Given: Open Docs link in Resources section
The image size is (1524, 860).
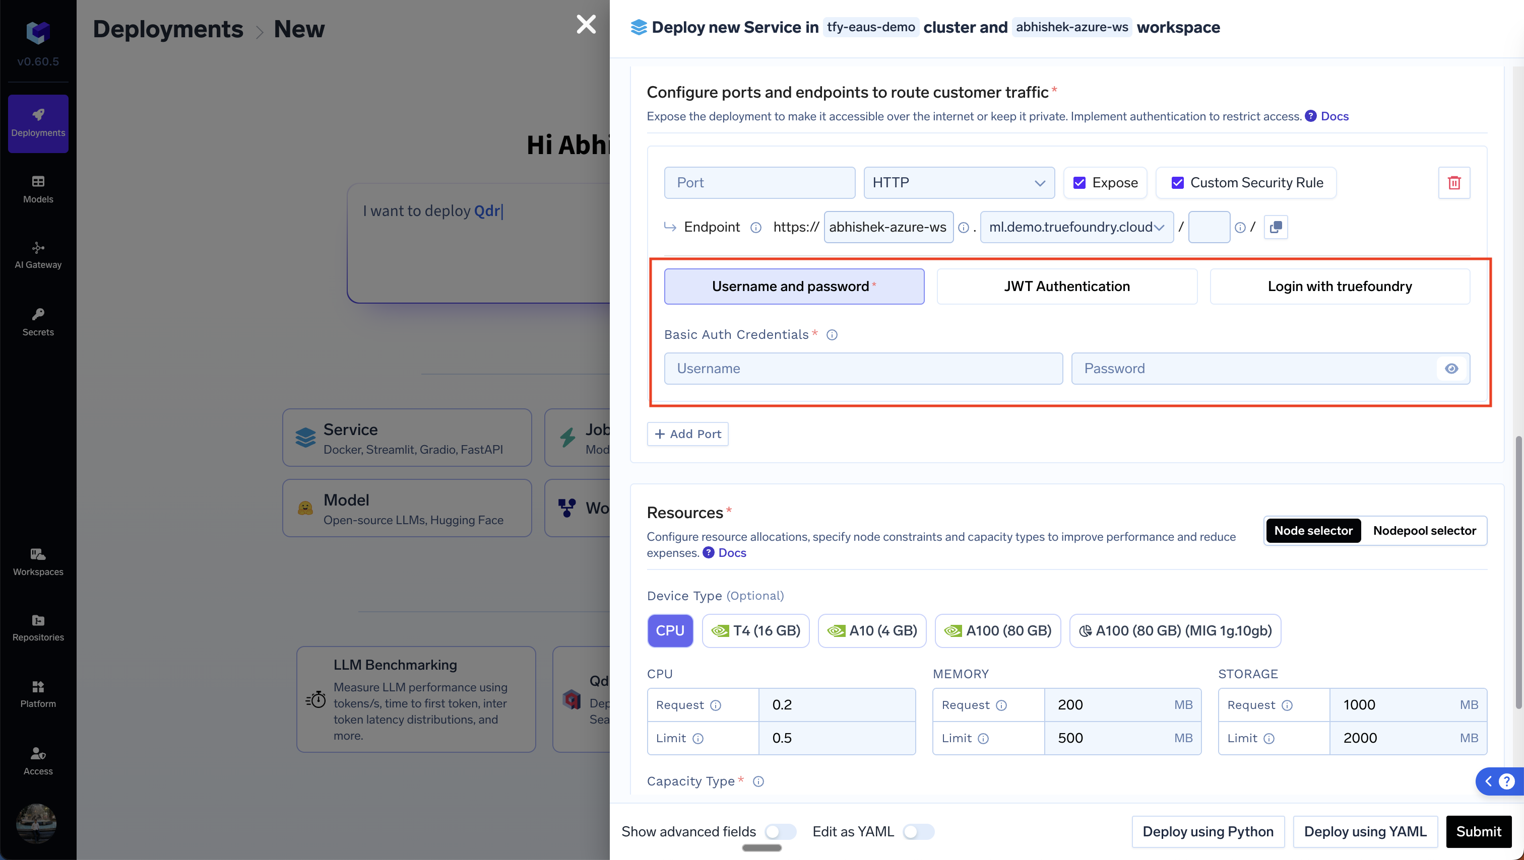Looking at the screenshot, I should 732,553.
